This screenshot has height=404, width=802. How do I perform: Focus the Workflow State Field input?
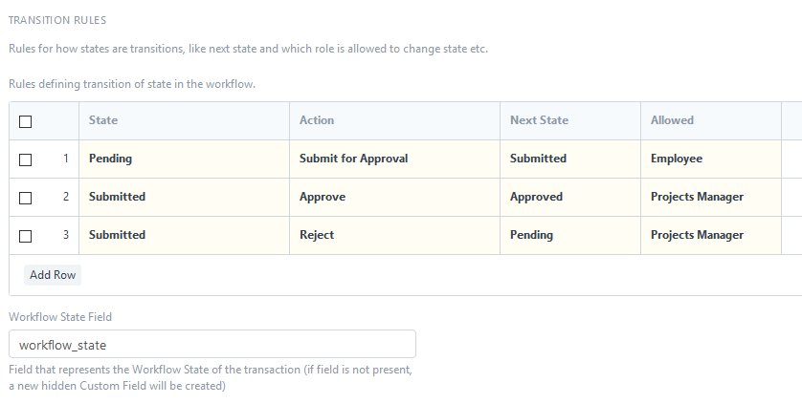(212, 344)
